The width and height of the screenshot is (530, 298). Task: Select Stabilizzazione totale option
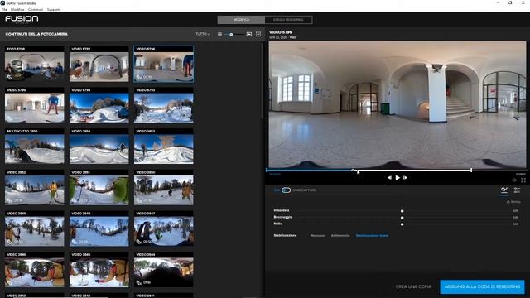tap(372, 236)
